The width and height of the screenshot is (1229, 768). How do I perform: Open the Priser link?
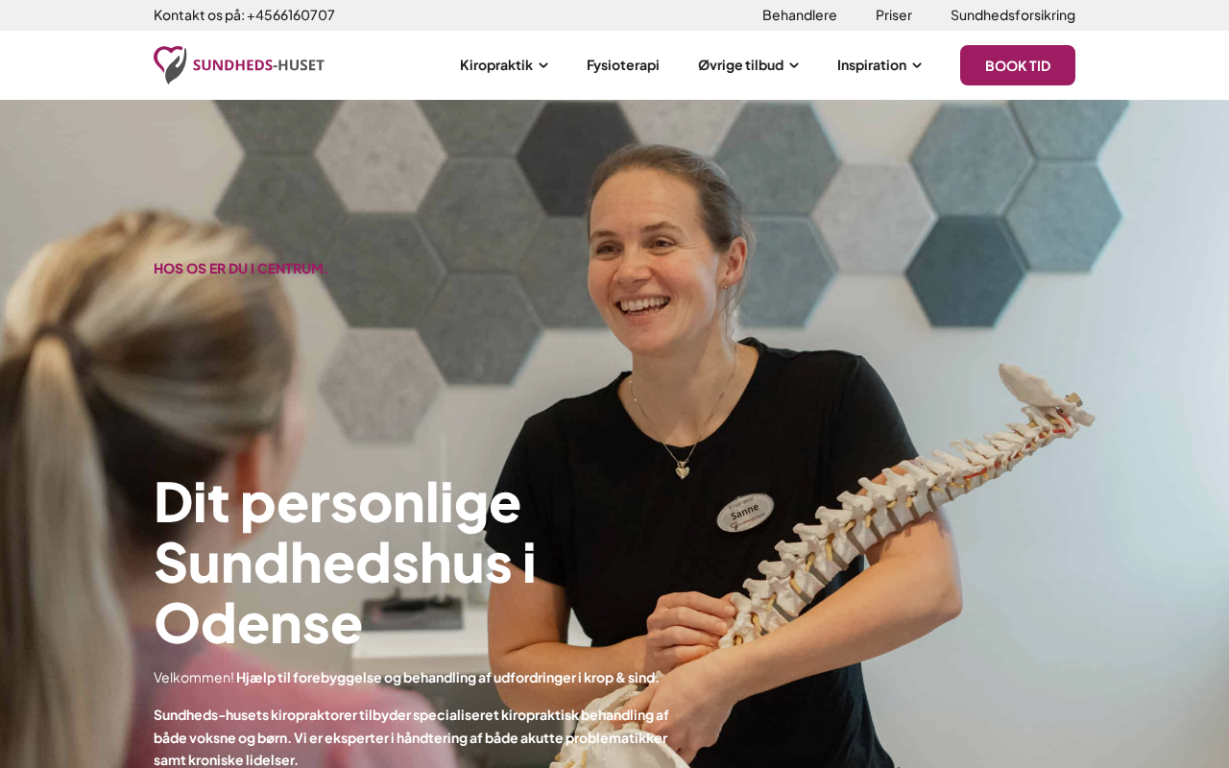894,15
